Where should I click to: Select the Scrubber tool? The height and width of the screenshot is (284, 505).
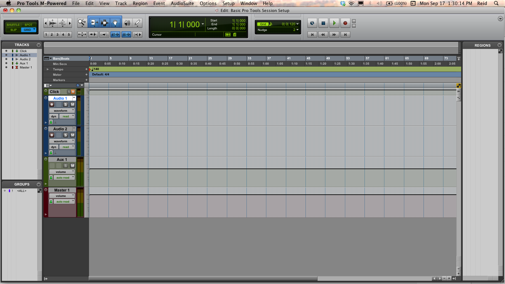[x=128, y=23]
